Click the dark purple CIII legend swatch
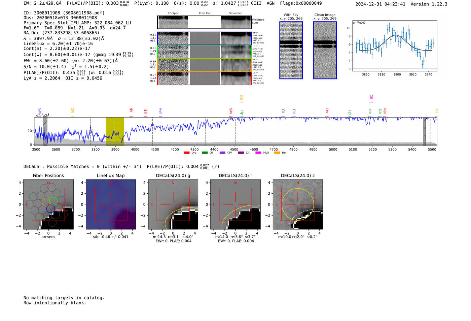This screenshot has width=471, height=321. point(241,153)
